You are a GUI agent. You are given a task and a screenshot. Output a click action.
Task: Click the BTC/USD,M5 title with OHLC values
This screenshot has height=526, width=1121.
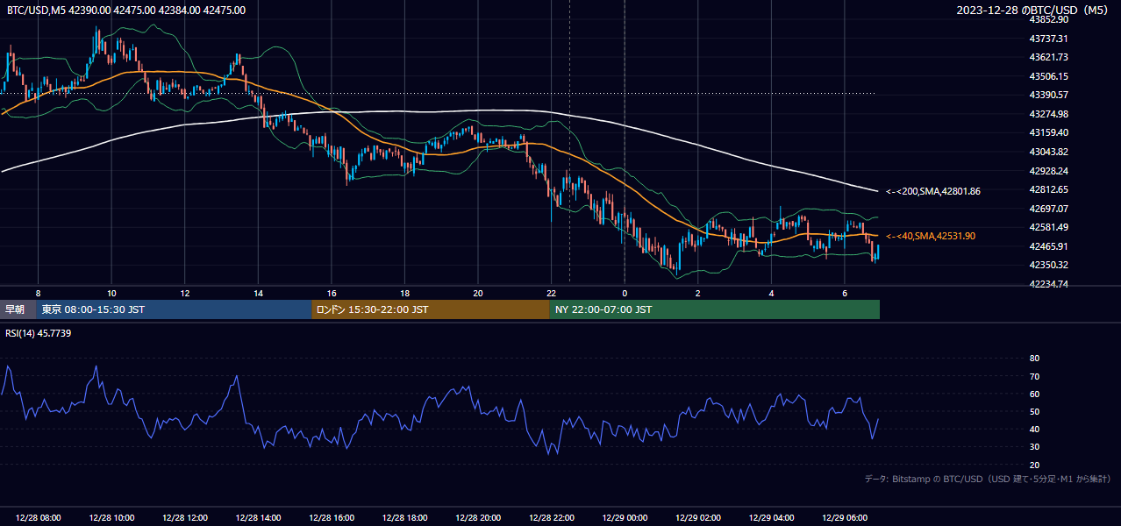pyautogui.click(x=126, y=11)
